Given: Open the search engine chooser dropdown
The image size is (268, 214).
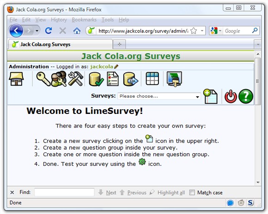Looking at the screenshot, I should pyautogui.click(x=220, y=31).
